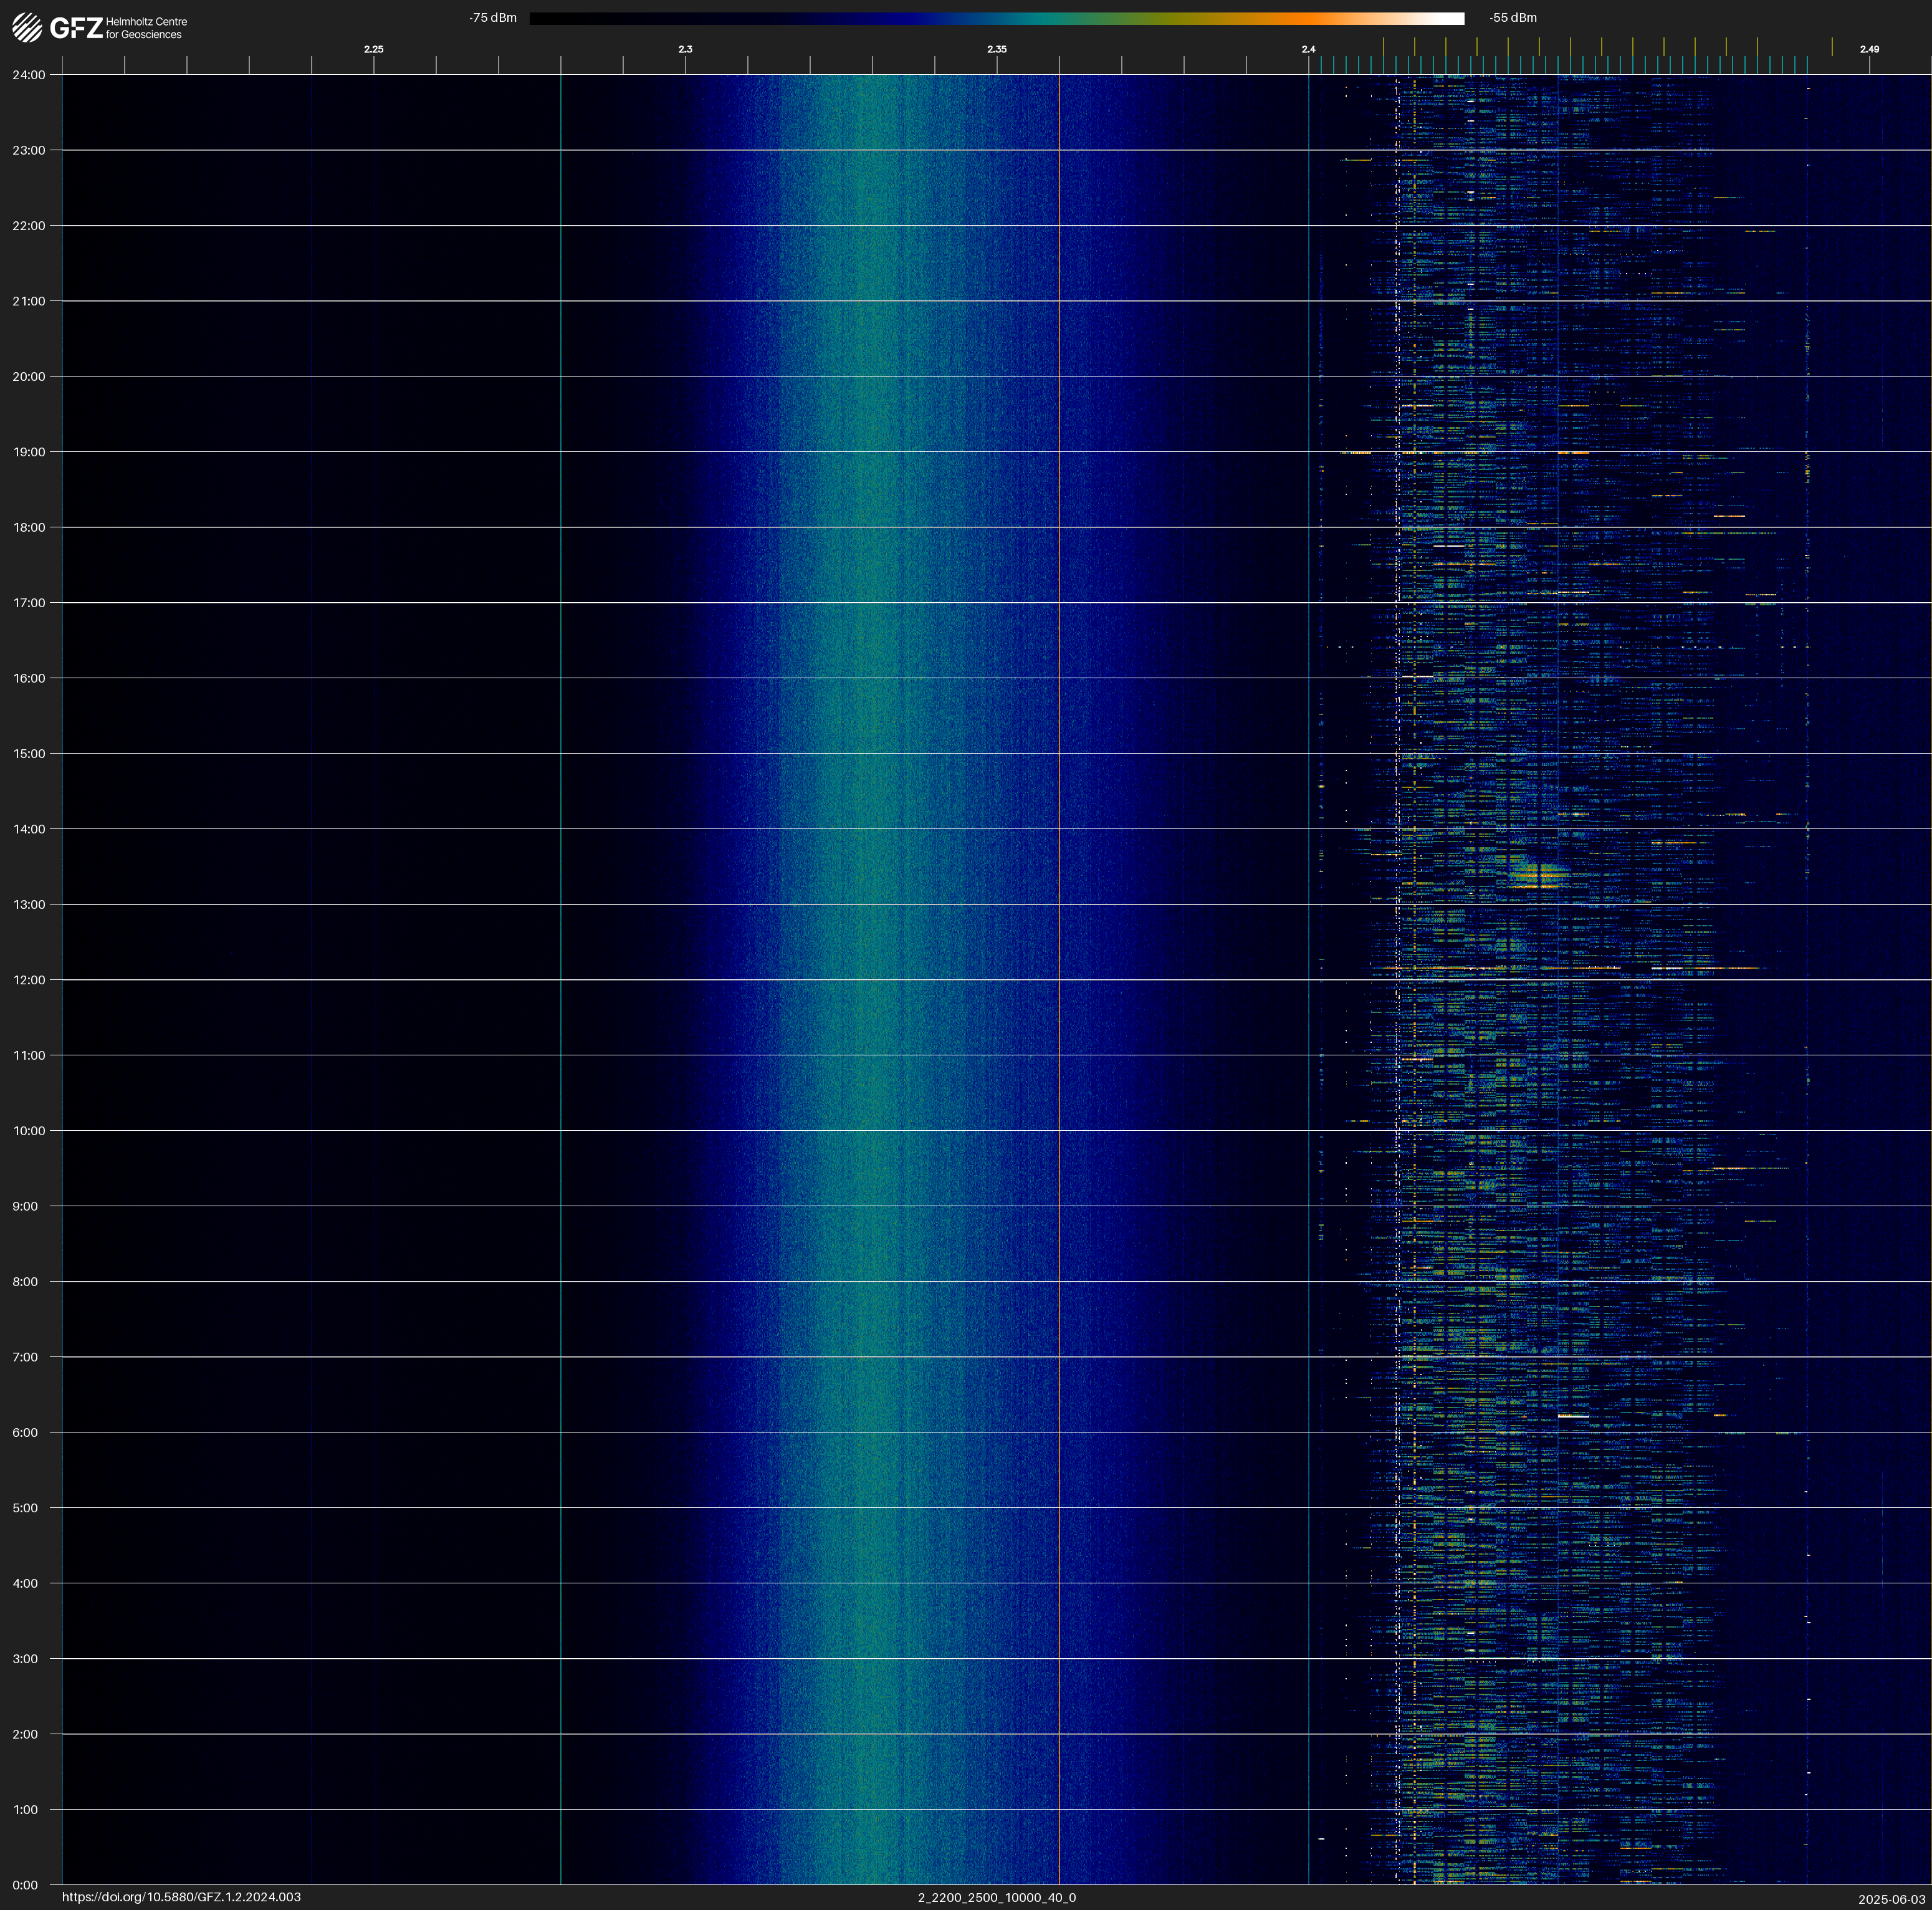Viewport: 1932px width, 1910px height.
Task: Click the 13:00 time axis label
Action: (x=29, y=904)
